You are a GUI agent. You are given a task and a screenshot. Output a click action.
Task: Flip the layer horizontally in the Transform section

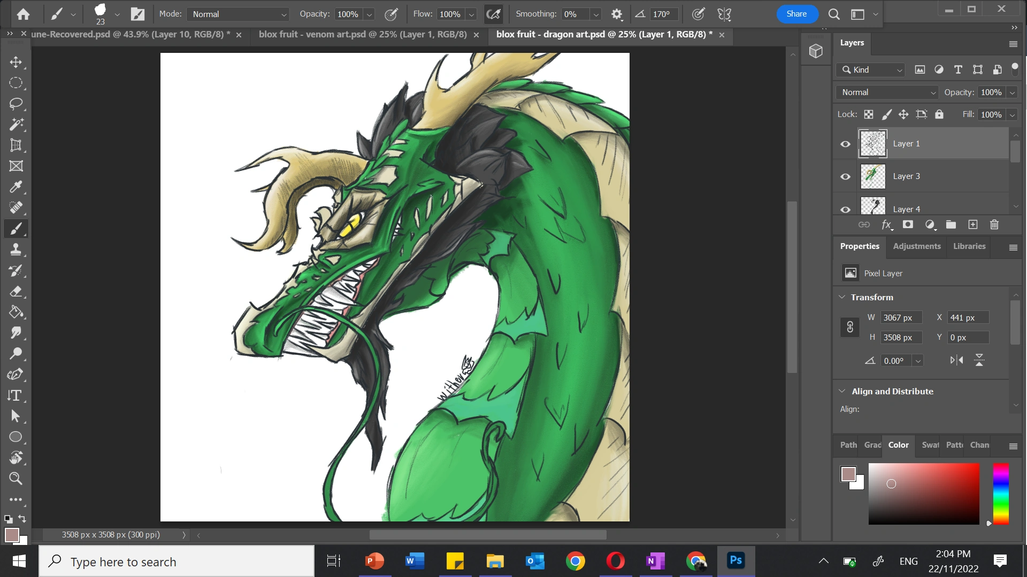[x=956, y=360]
